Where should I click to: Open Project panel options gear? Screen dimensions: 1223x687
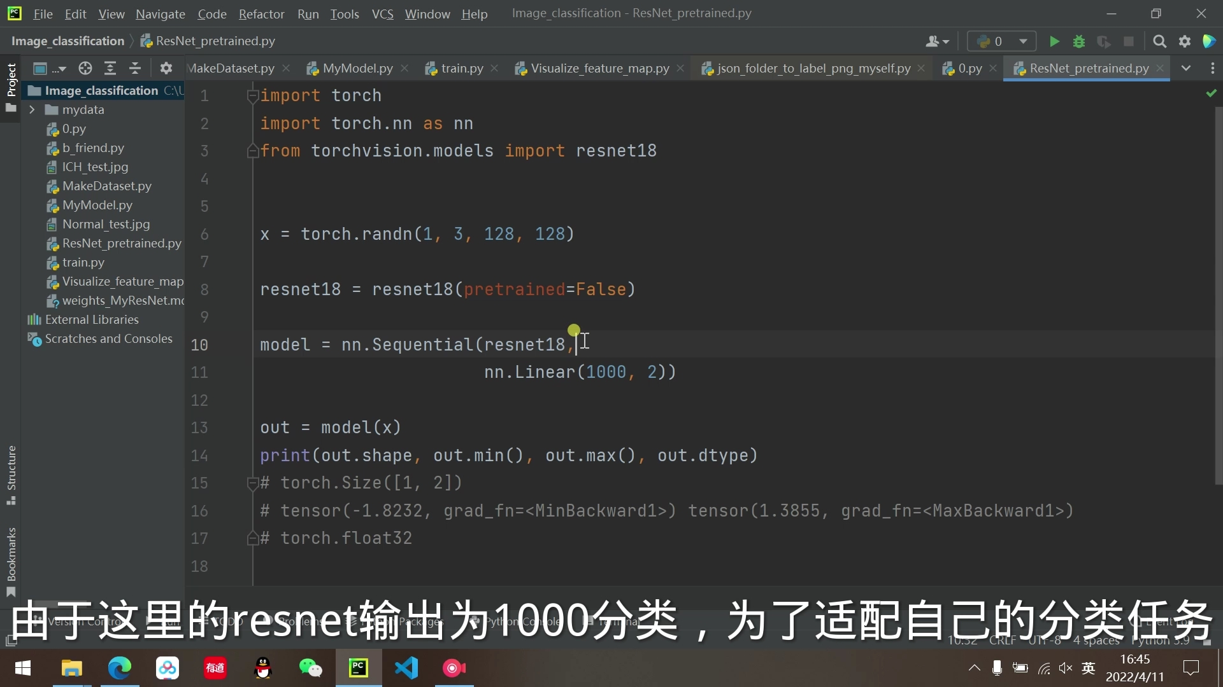[x=166, y=69]
